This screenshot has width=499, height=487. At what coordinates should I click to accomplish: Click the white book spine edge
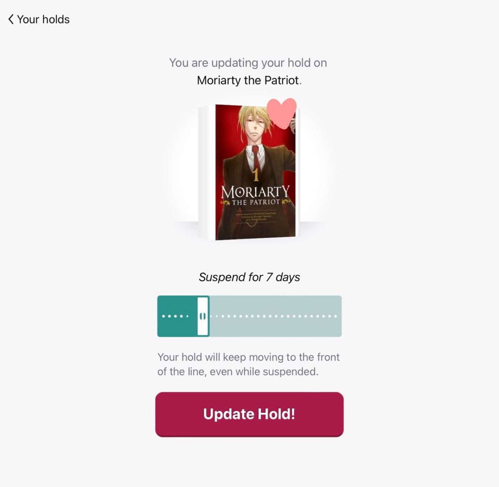tap(207, 173)
